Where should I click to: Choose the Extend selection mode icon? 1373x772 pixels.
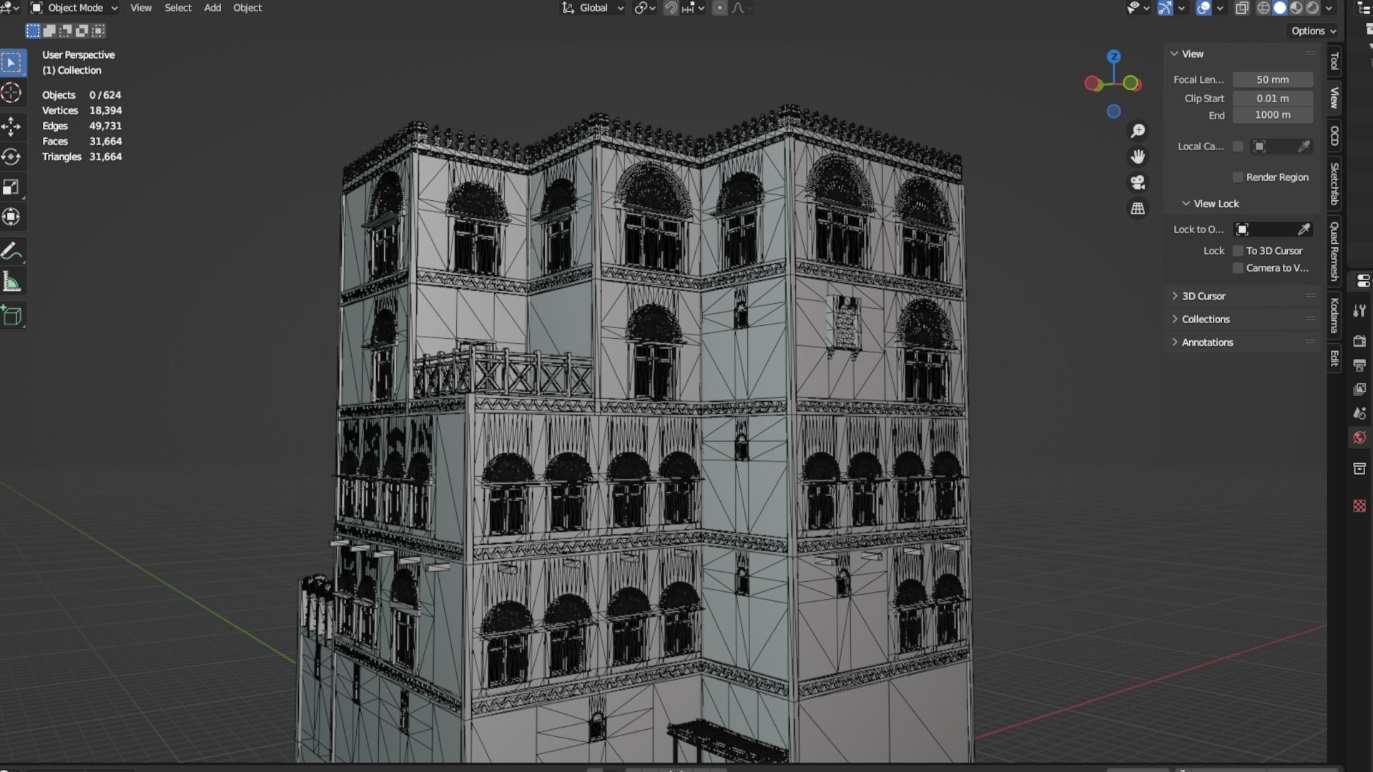(x=49, y=31)
